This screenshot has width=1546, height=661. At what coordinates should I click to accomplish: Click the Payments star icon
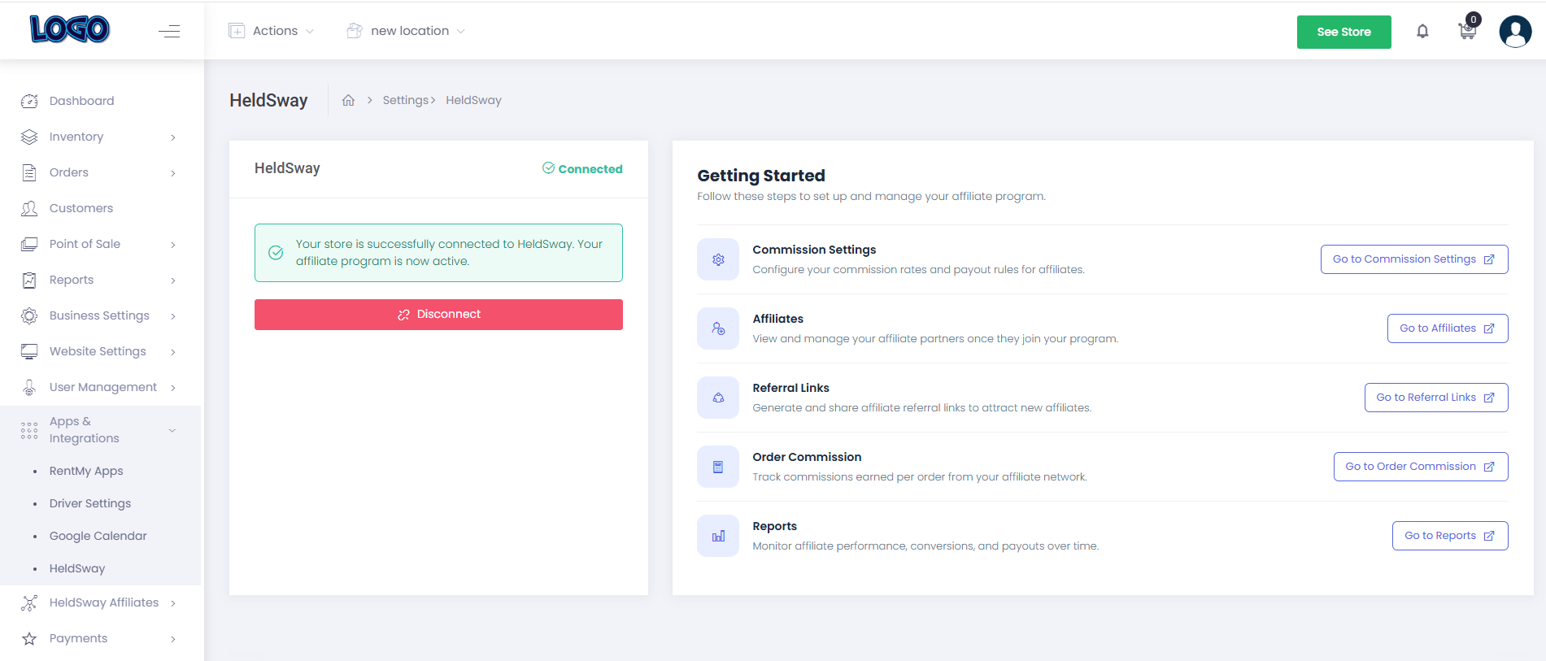point(29,638)
